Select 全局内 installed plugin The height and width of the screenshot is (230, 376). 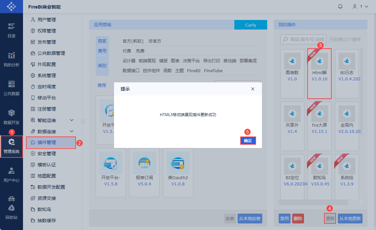point(347,126)
